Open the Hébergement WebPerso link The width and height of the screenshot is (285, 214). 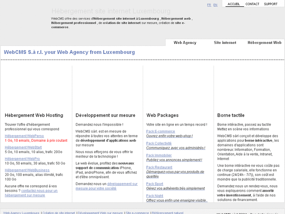pyautogui.click(x=24, y=136)
